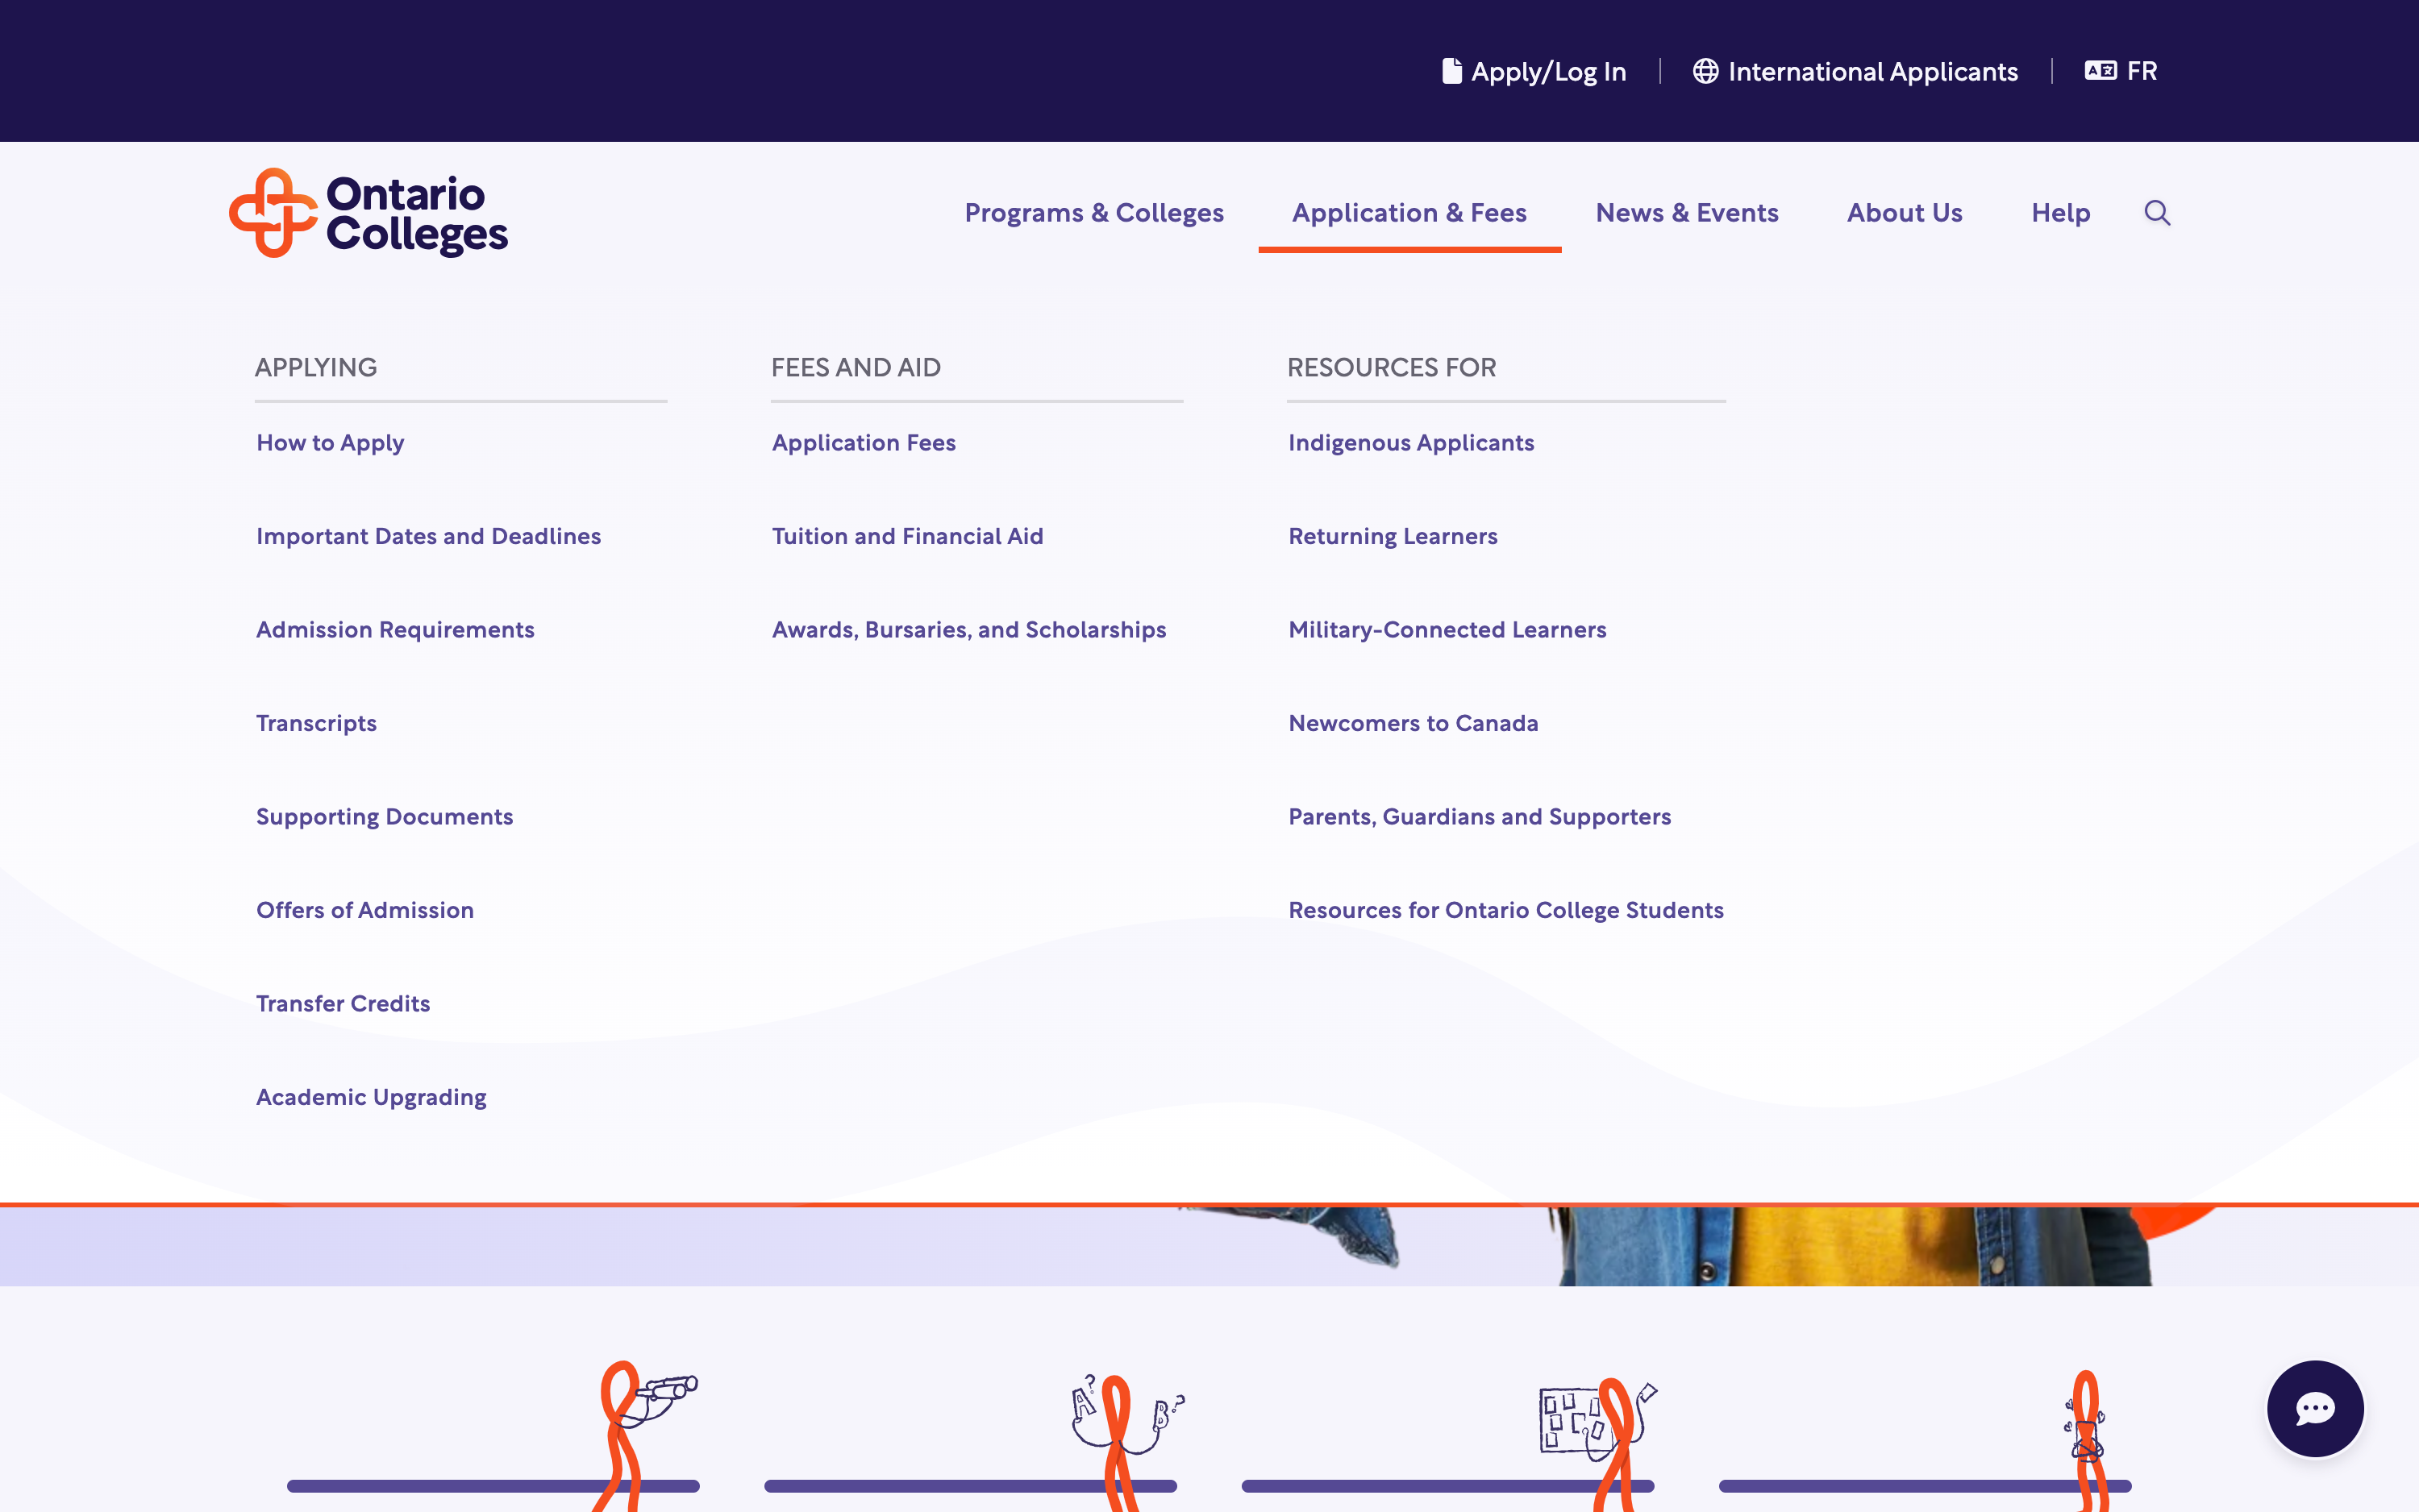Open Transfer Credits page
2419x1512 pixels.
click(x=343, y=1003)
